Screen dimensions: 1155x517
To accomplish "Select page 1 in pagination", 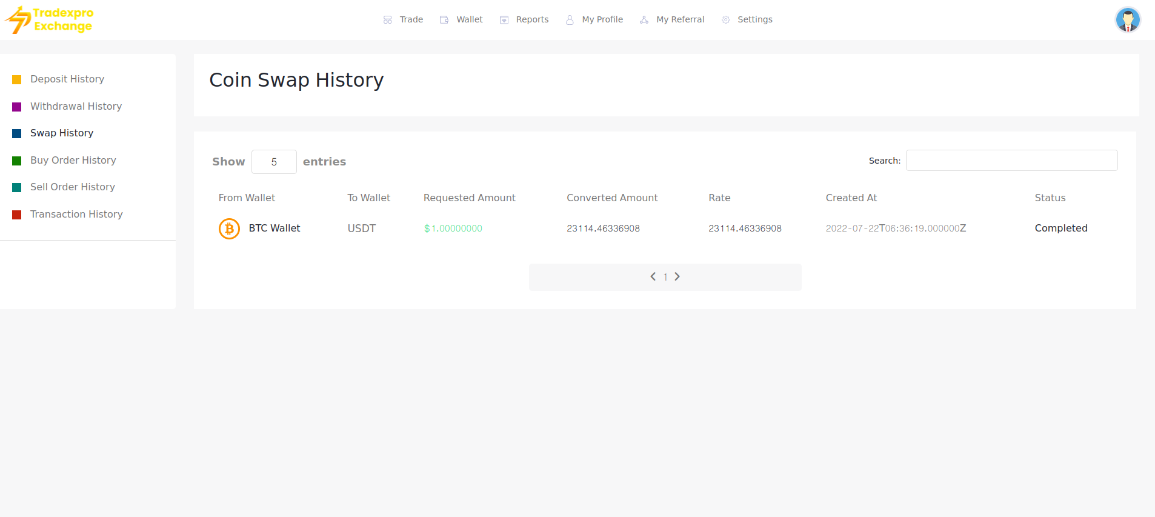I will [665, 277].
